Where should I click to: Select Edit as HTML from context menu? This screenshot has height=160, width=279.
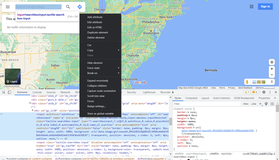(x=95, y=27)
